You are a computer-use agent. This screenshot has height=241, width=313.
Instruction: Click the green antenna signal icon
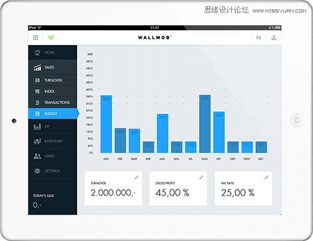tap(51, 38)
